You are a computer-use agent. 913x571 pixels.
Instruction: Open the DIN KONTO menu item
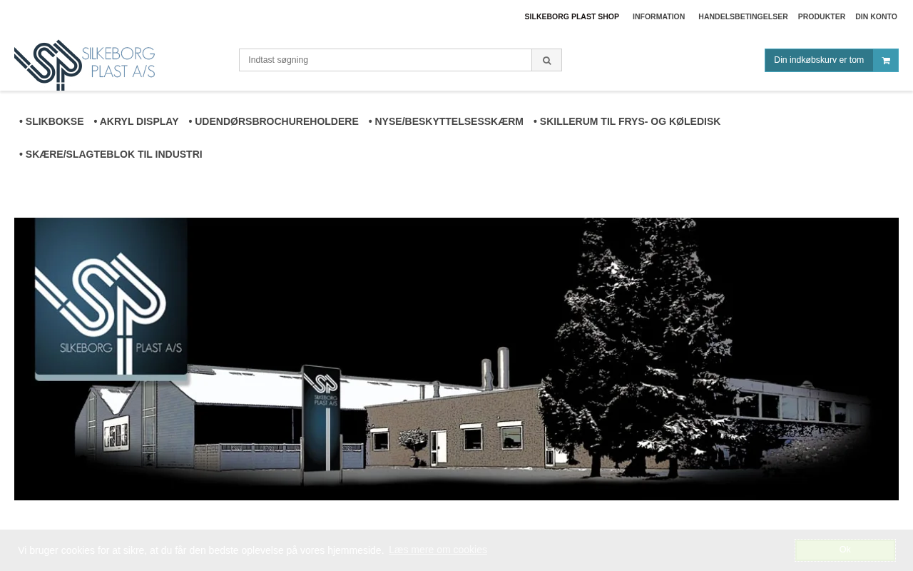tap(876, 16)
